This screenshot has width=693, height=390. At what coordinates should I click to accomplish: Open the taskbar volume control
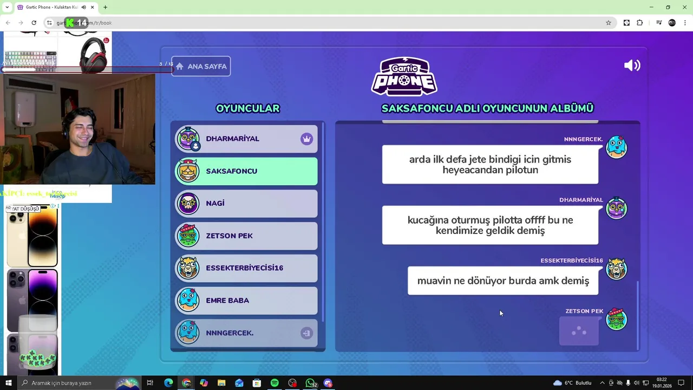pyautogui.click(x=637, y=383)
